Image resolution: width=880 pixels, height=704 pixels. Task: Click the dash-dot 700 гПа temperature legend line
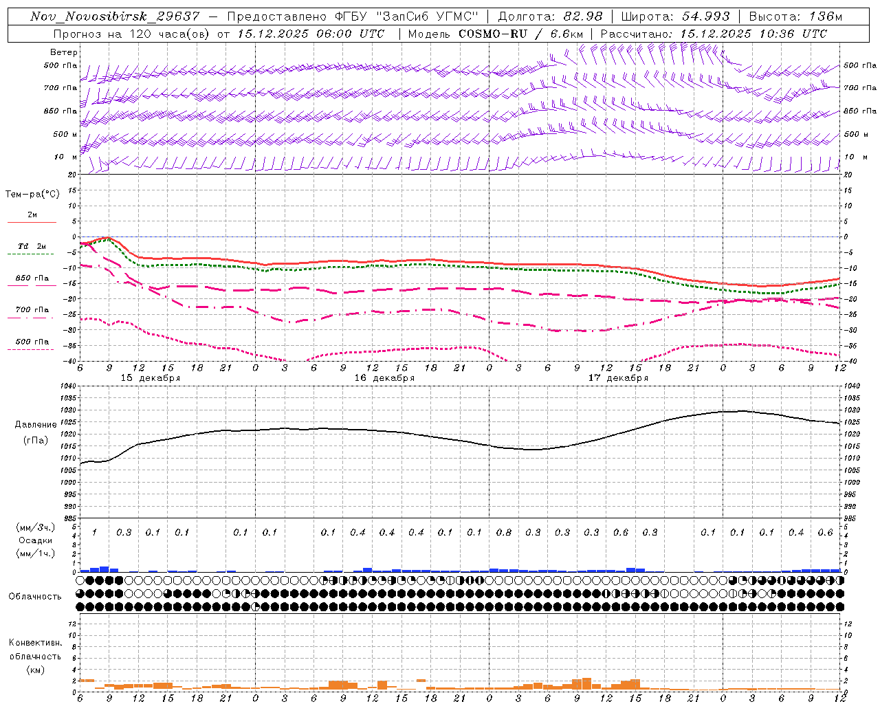tap(32, 318)
